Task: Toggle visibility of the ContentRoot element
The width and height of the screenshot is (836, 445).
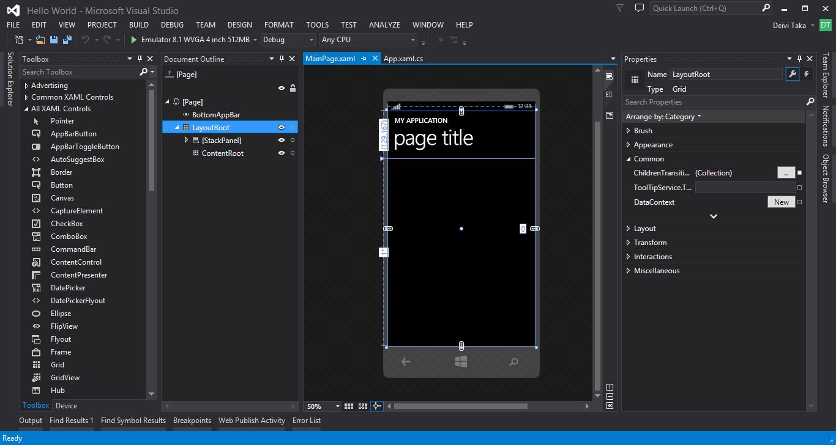Action: 282,153
